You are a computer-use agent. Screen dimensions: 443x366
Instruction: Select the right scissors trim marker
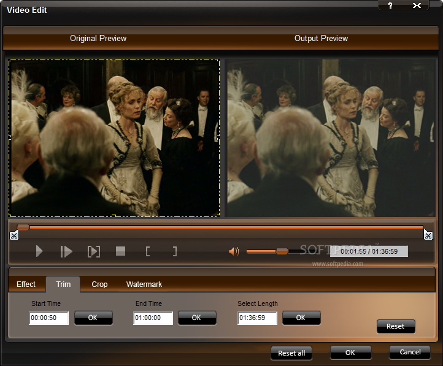coord(428,235)
